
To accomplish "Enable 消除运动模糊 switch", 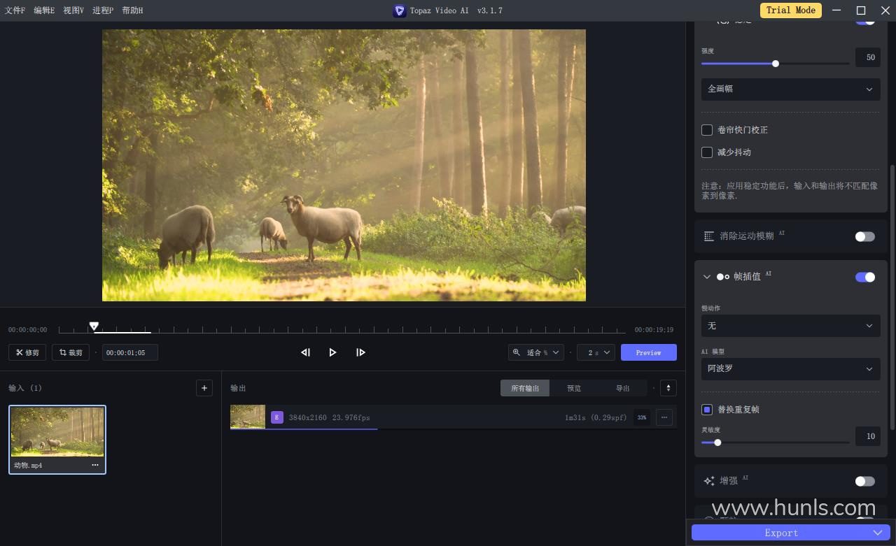I will pyautogui.click(x=865, y=236).
